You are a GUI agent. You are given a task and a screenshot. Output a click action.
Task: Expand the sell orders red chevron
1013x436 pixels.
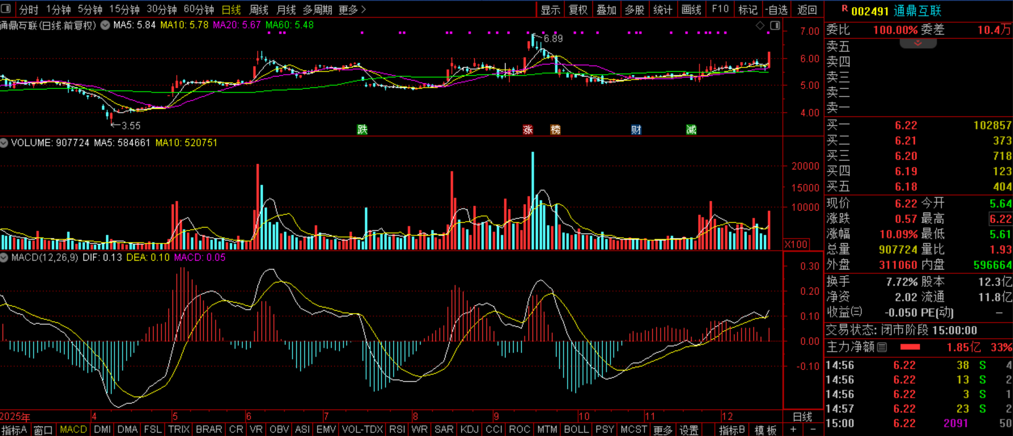[x=918, y=43]
